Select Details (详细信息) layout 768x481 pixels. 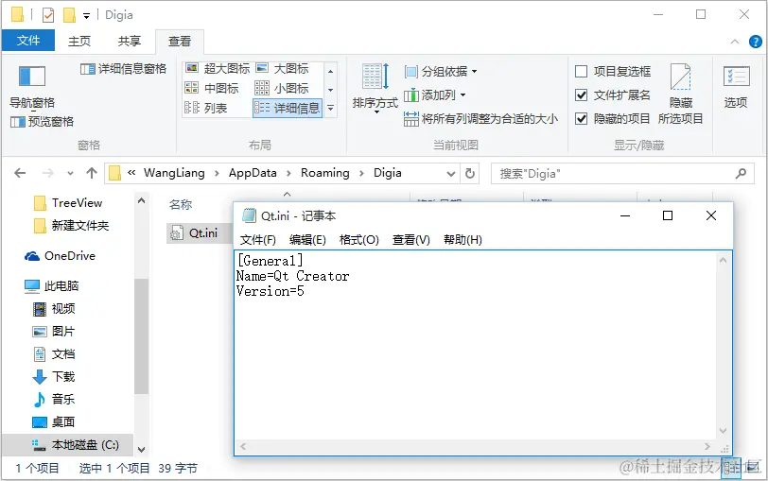288,108
